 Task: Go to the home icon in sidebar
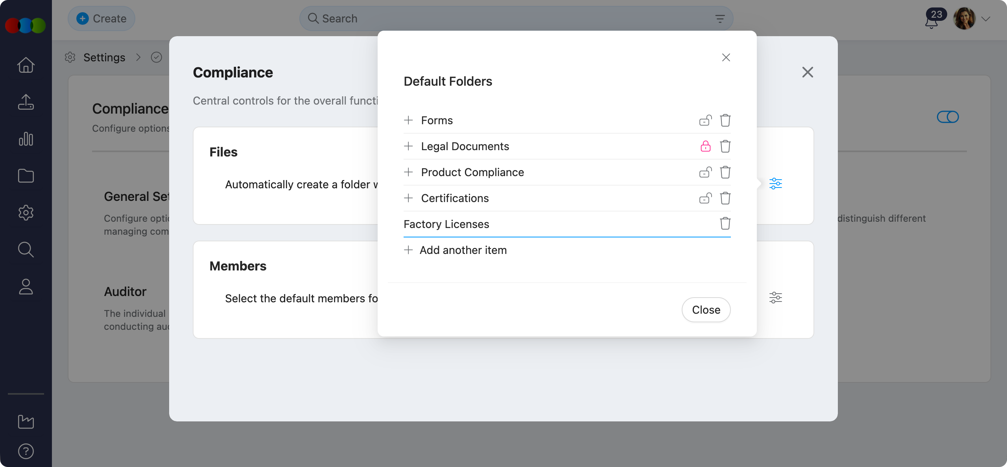26,65
